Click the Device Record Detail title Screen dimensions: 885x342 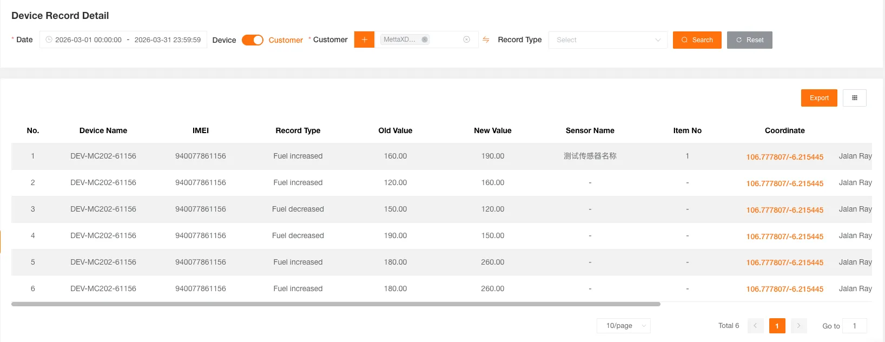tap(60, 16)
